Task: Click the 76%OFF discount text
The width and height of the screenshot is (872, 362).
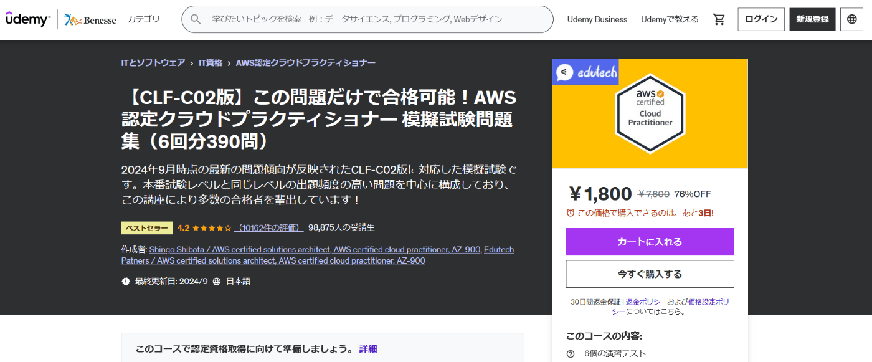Action: tap(693, 194)
